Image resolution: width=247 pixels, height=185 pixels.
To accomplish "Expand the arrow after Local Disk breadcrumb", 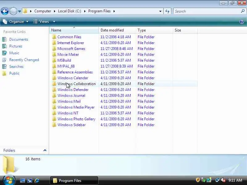I will (x=85, y=11).
